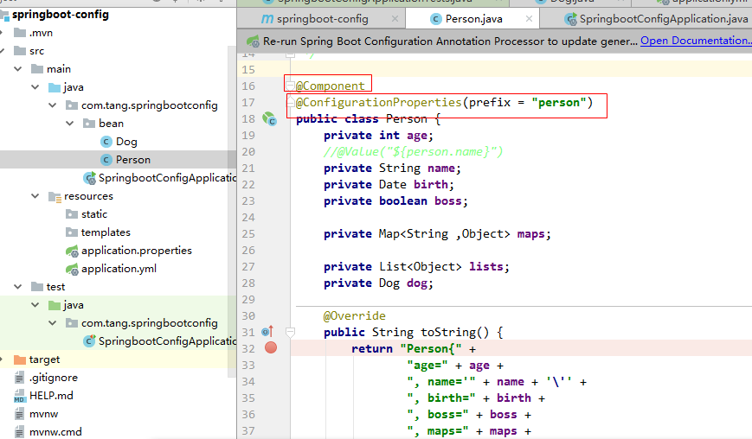Viewport: 752px width, 439px height.
Task: Collapse the main com.tang.springbootconfig package
Action: click(x=53, y=105)
